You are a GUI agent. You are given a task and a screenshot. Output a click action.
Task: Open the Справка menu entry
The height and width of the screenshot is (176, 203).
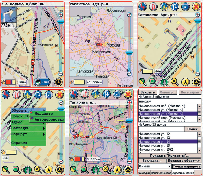click(28, 143)
